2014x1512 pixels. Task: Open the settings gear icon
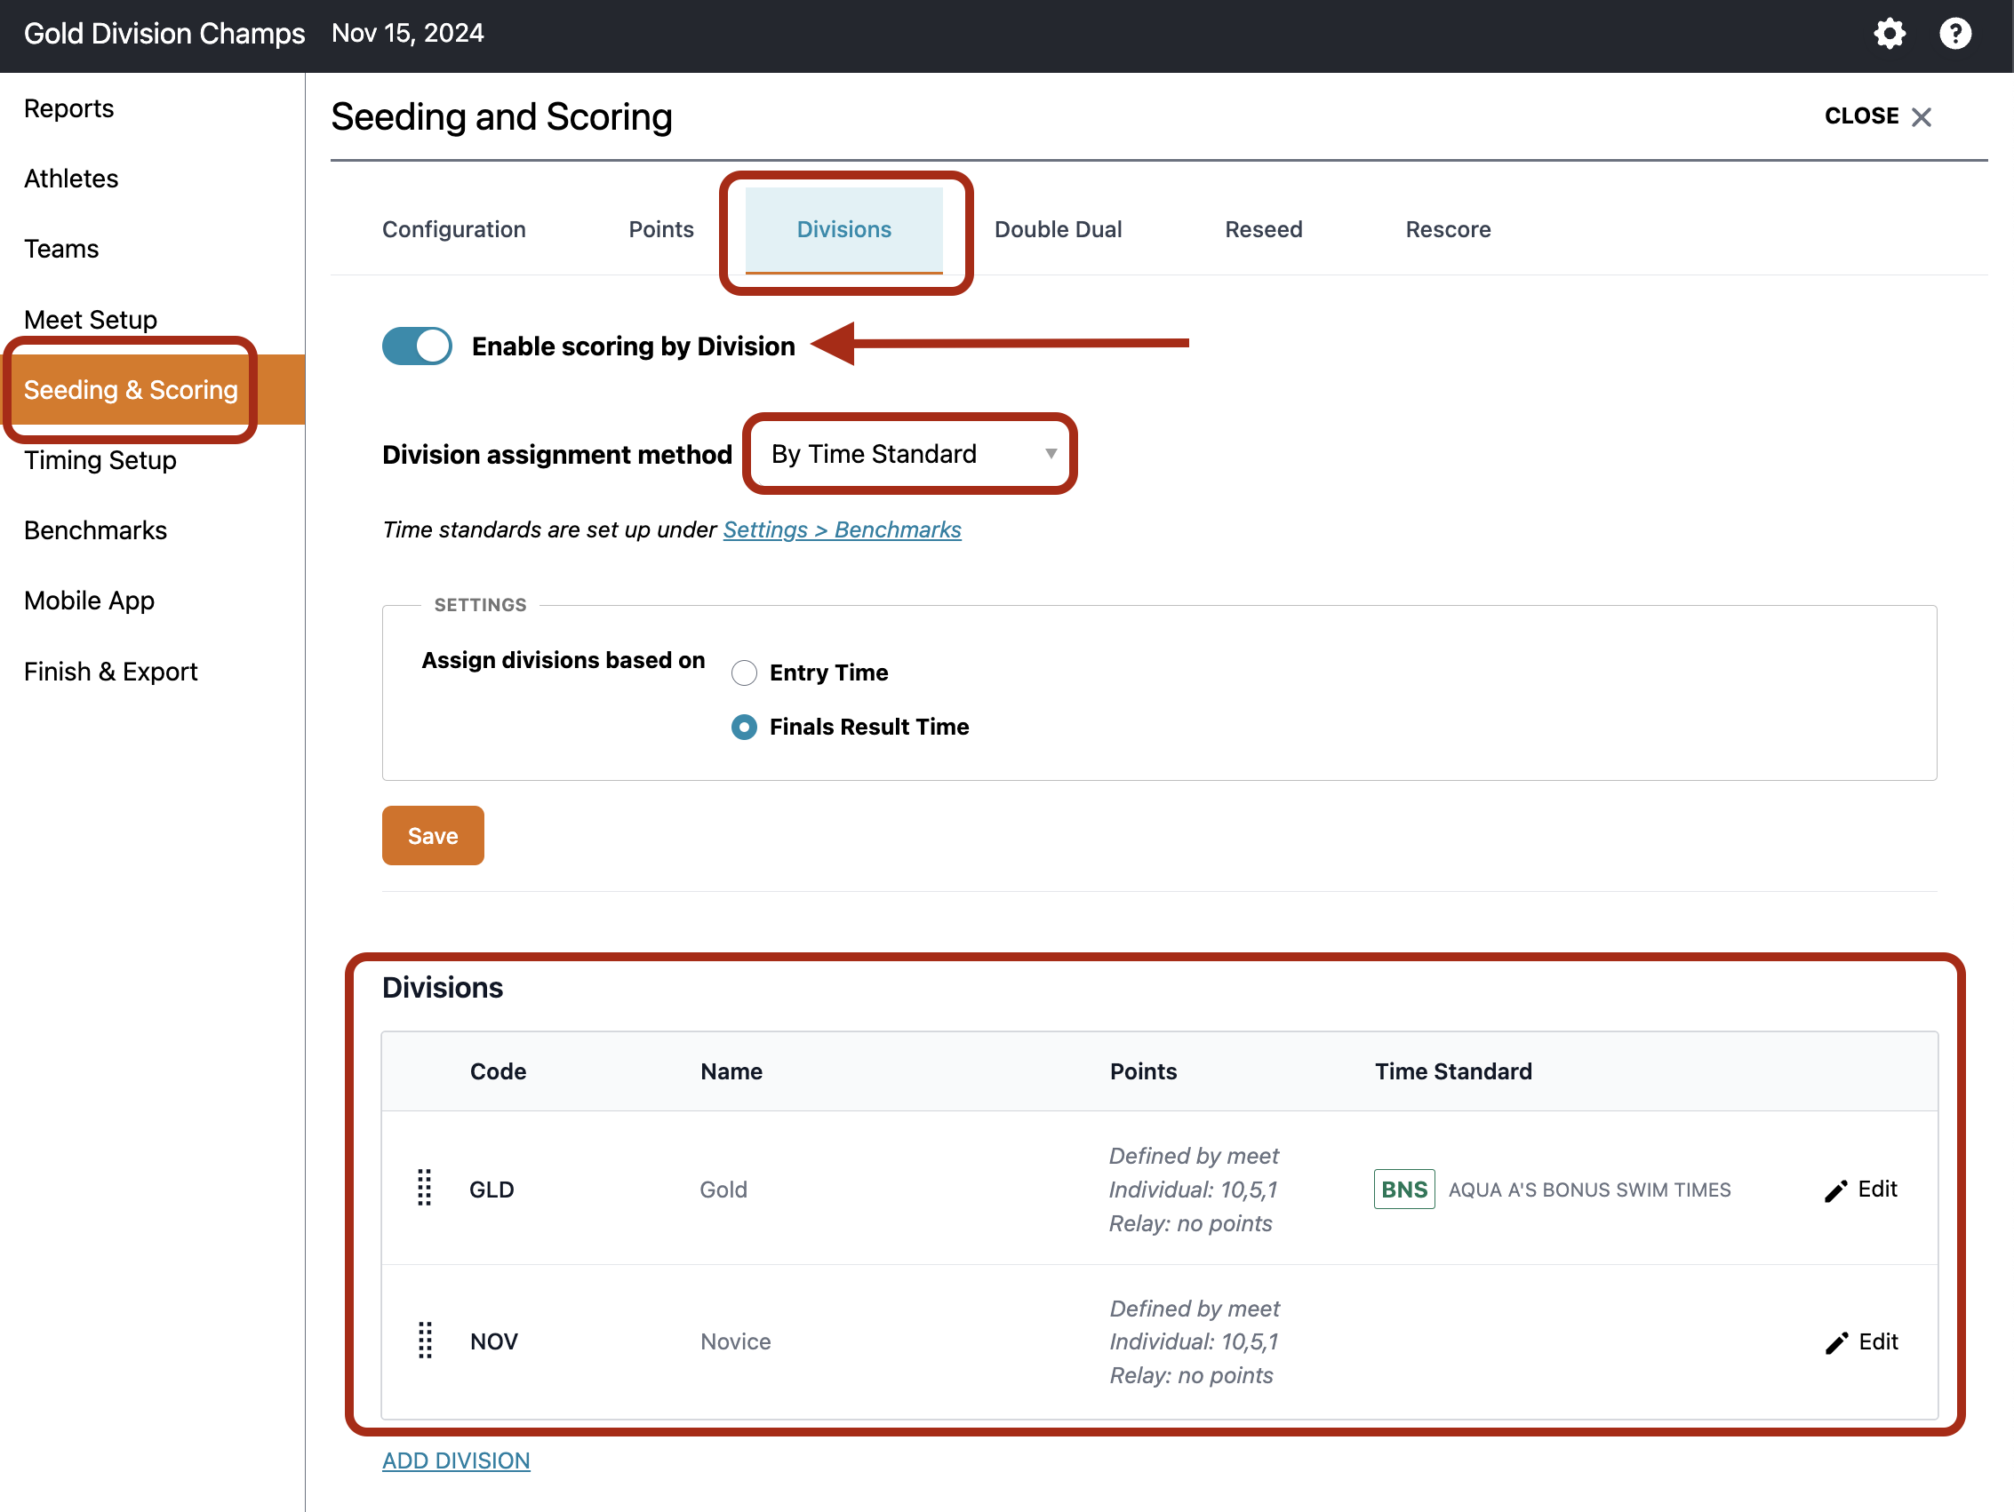coord(1889,34)
